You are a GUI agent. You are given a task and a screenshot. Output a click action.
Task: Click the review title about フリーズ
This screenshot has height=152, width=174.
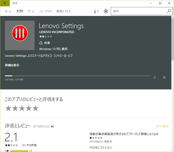[124, 134]
